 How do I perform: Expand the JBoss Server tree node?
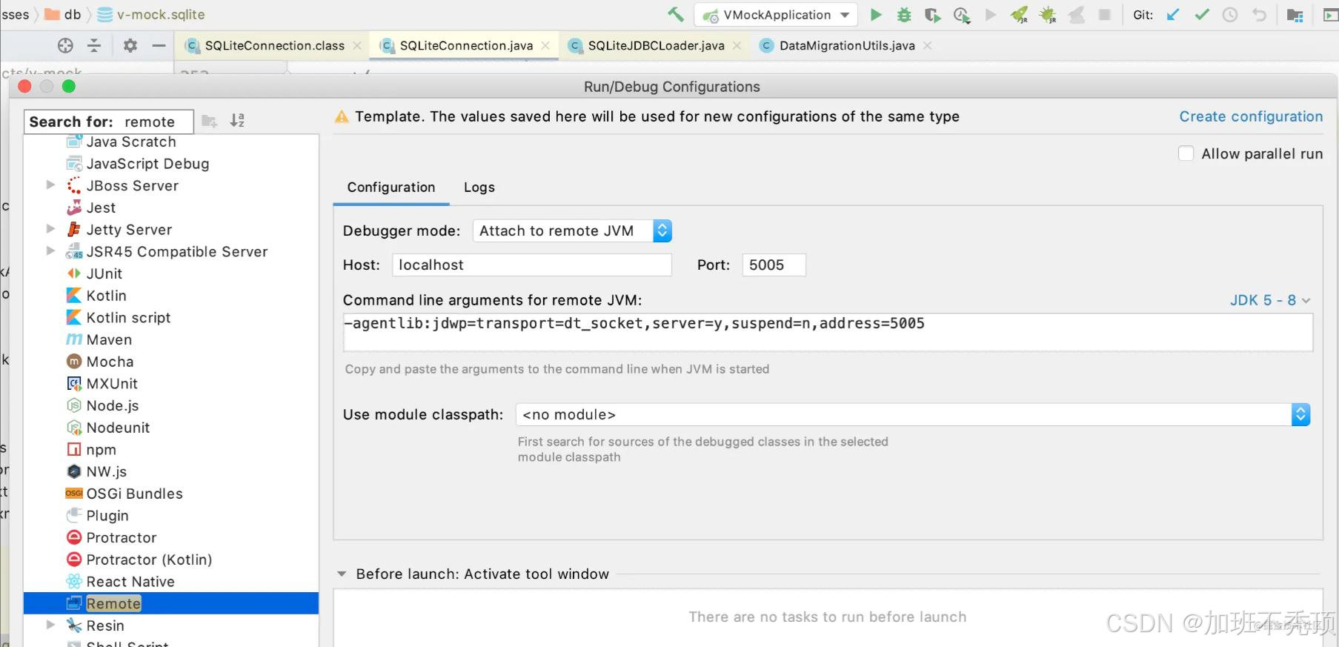(x=50, y=185)
